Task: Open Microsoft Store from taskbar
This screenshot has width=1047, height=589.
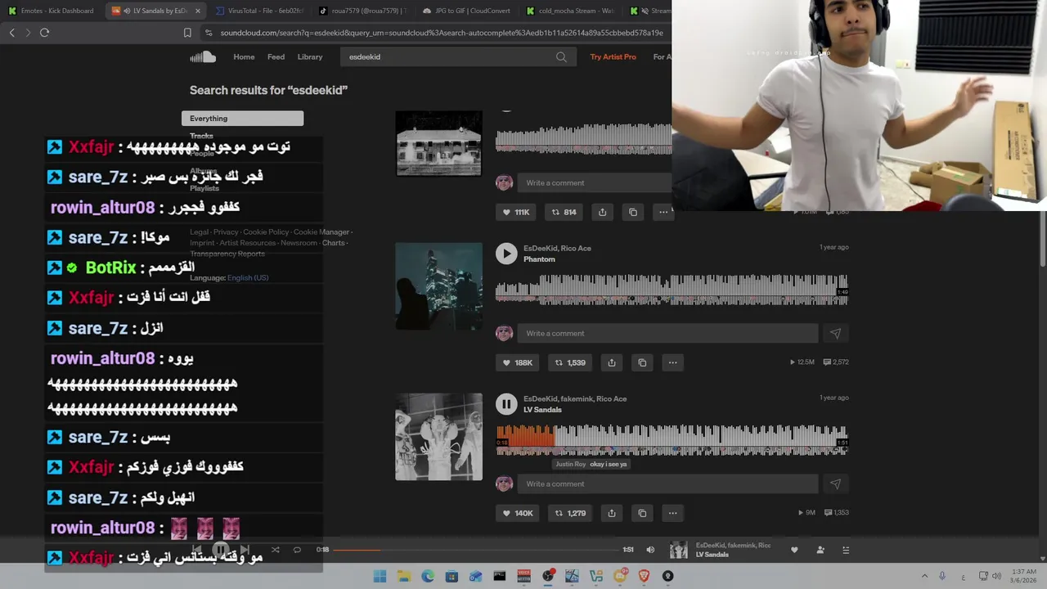Action: 452,576
